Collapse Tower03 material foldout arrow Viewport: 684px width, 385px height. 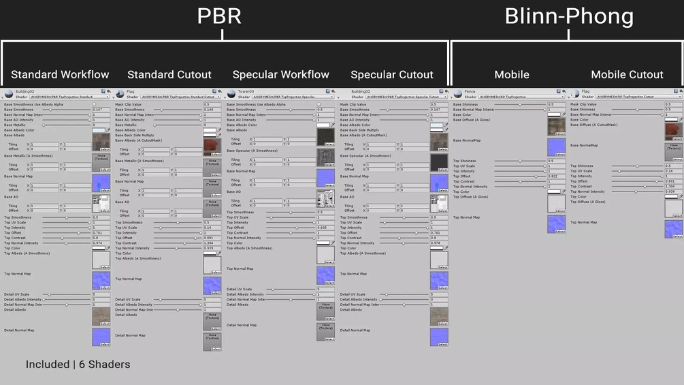coord(226,98)
